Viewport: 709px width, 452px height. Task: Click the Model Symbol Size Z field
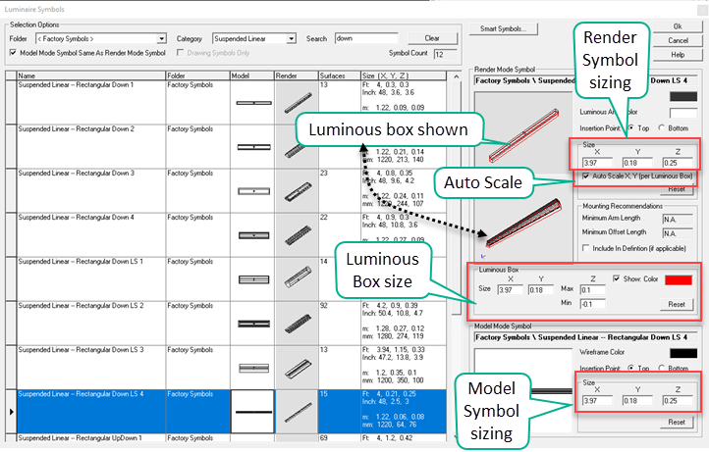point(677,400)
